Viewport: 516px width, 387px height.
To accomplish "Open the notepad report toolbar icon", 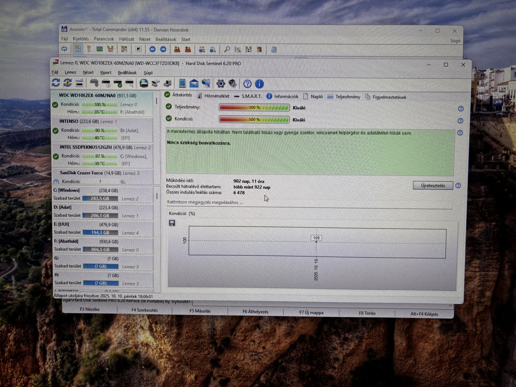I will tap(182, 83).
